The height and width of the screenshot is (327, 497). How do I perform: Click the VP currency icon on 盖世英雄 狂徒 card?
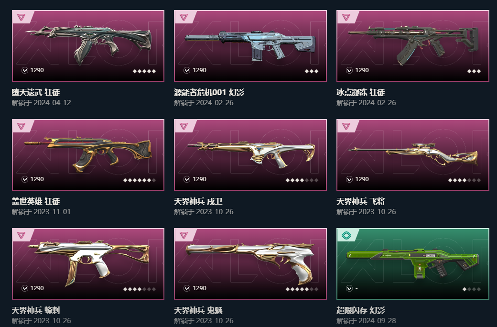pos(25,180)
